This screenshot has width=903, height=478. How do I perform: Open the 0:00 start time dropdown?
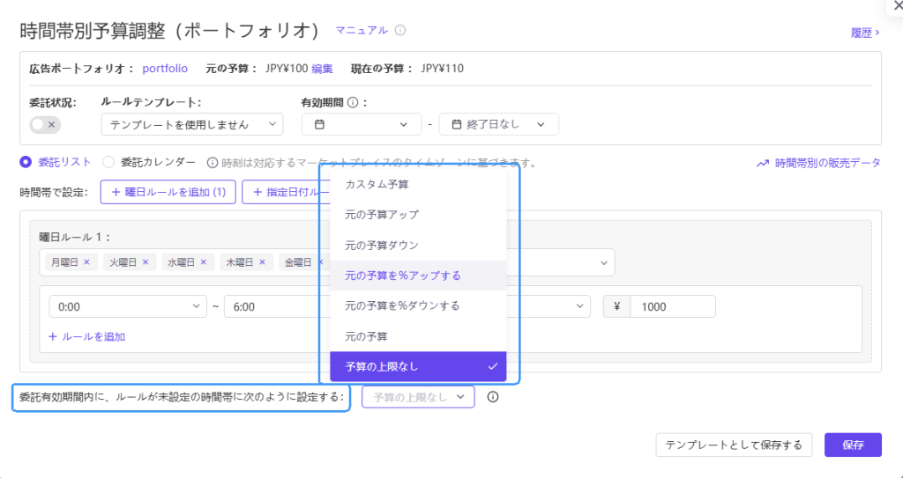[x=128, y=306]
